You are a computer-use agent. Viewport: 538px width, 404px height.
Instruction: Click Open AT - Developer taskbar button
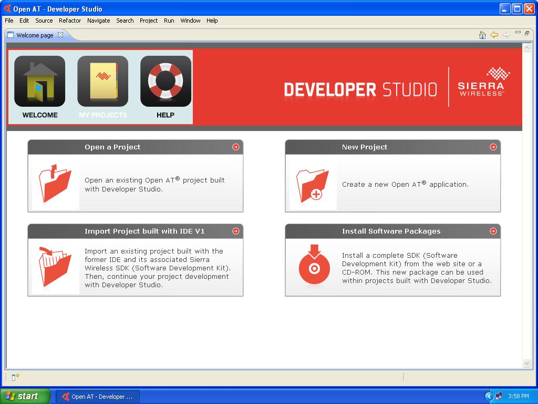click(x=98, y=397)
